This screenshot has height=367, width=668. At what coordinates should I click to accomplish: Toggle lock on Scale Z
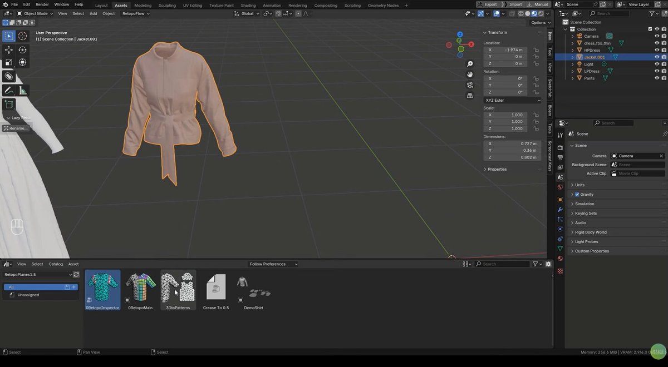[x=536, y=128]
